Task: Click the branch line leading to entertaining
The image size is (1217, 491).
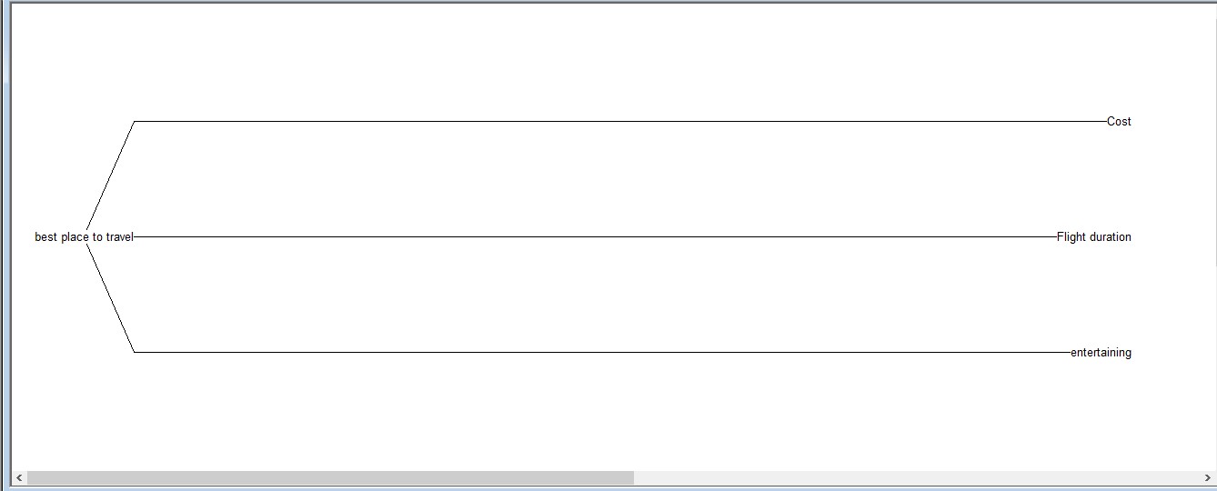Action: point(602,352)
